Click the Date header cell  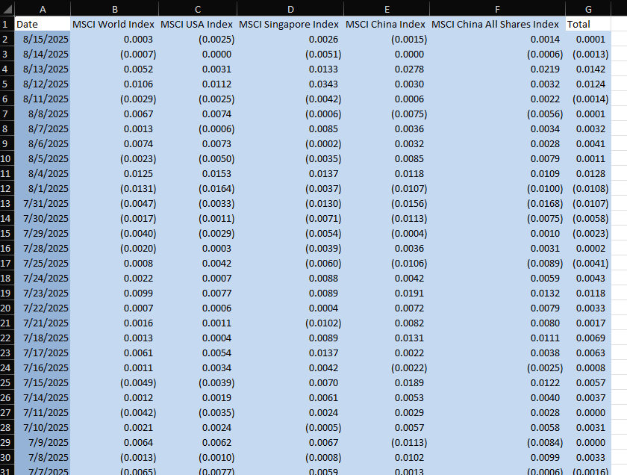(x=43, y=24)
